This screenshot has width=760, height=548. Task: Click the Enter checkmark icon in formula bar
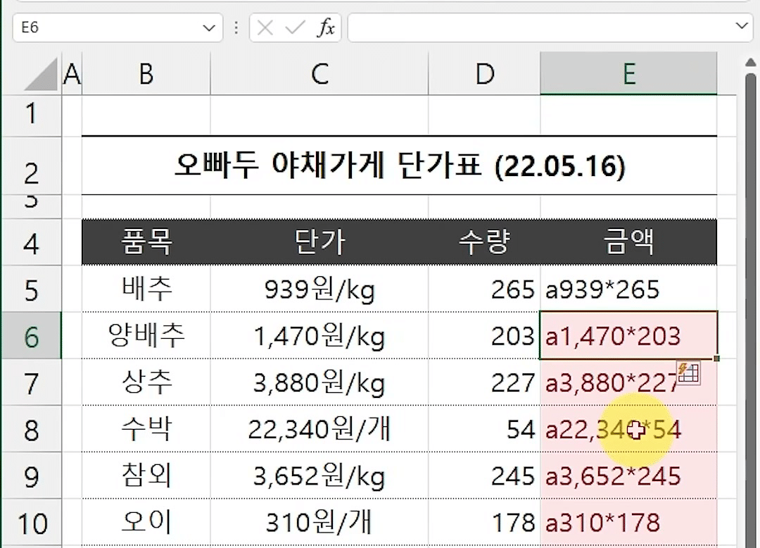click(x=295, y=27)
